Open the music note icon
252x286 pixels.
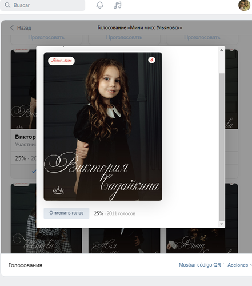point(118,5)
